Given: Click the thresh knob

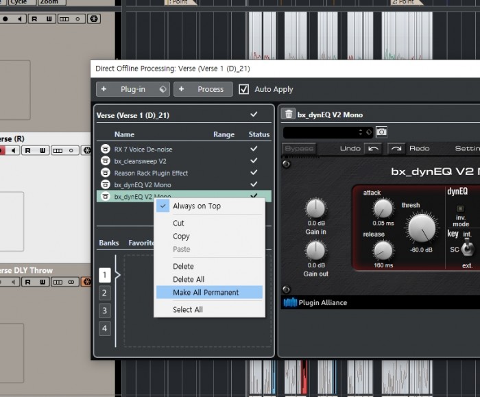Looking at the screenshot, I should tap(422, 228).
